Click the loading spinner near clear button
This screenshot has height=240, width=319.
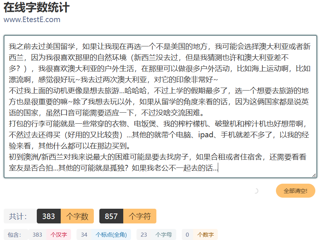pyautogui.click(x=256, y=191)
